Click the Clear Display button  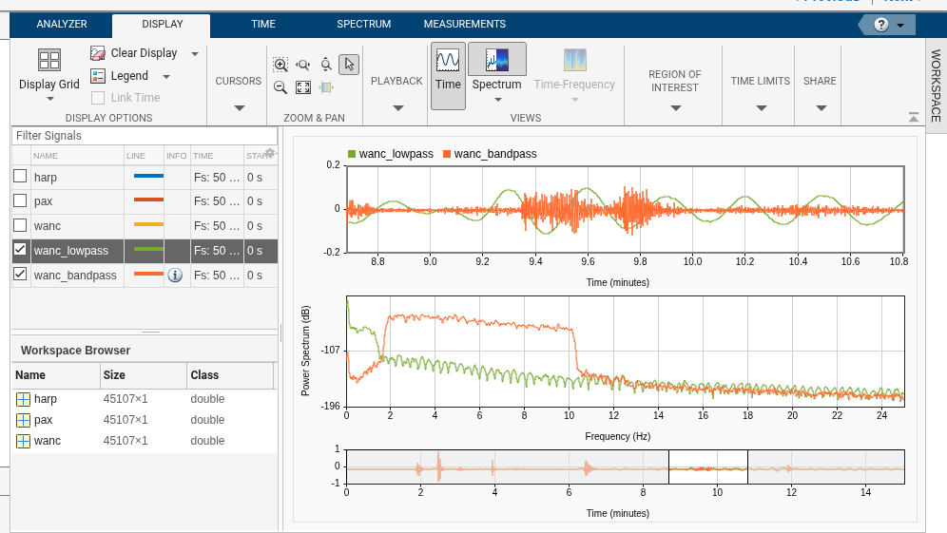click(135, 53)
